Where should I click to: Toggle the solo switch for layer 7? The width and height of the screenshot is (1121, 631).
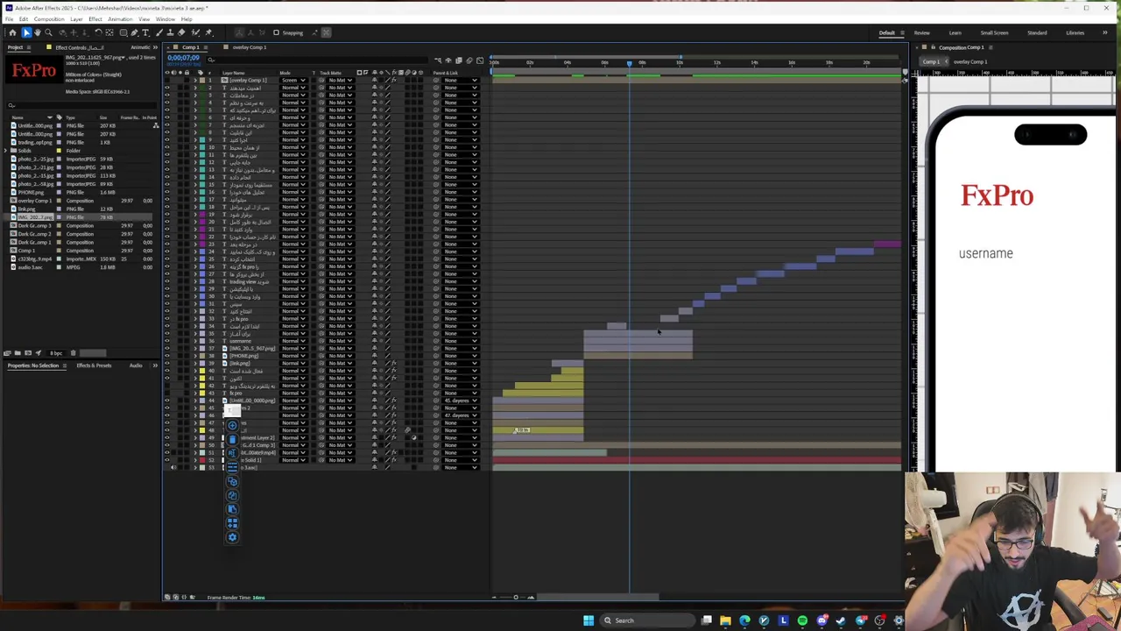point(180,124)
